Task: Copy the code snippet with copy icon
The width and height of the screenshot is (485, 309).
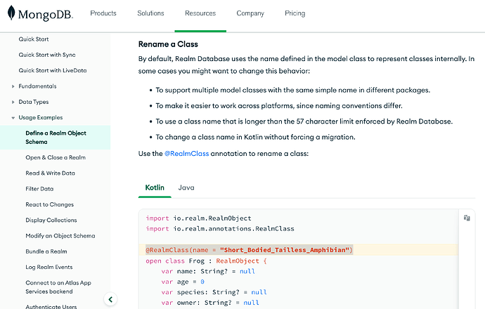Action: point(466,218)
